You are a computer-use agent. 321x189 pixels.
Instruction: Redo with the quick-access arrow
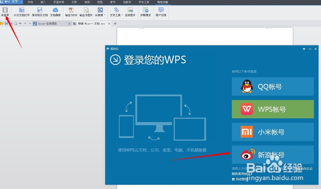click(25, 23)
